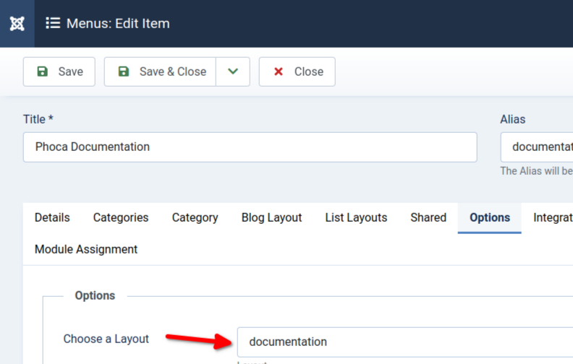This screenshot has height=364, width=573.
Task: Switch to the Module Assignment tab
Action: [x=86, y=249]
